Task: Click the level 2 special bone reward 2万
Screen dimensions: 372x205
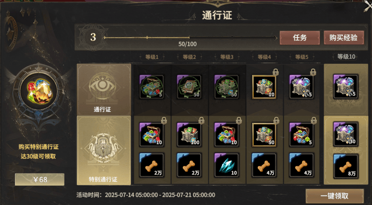Action: pos(189,165)
